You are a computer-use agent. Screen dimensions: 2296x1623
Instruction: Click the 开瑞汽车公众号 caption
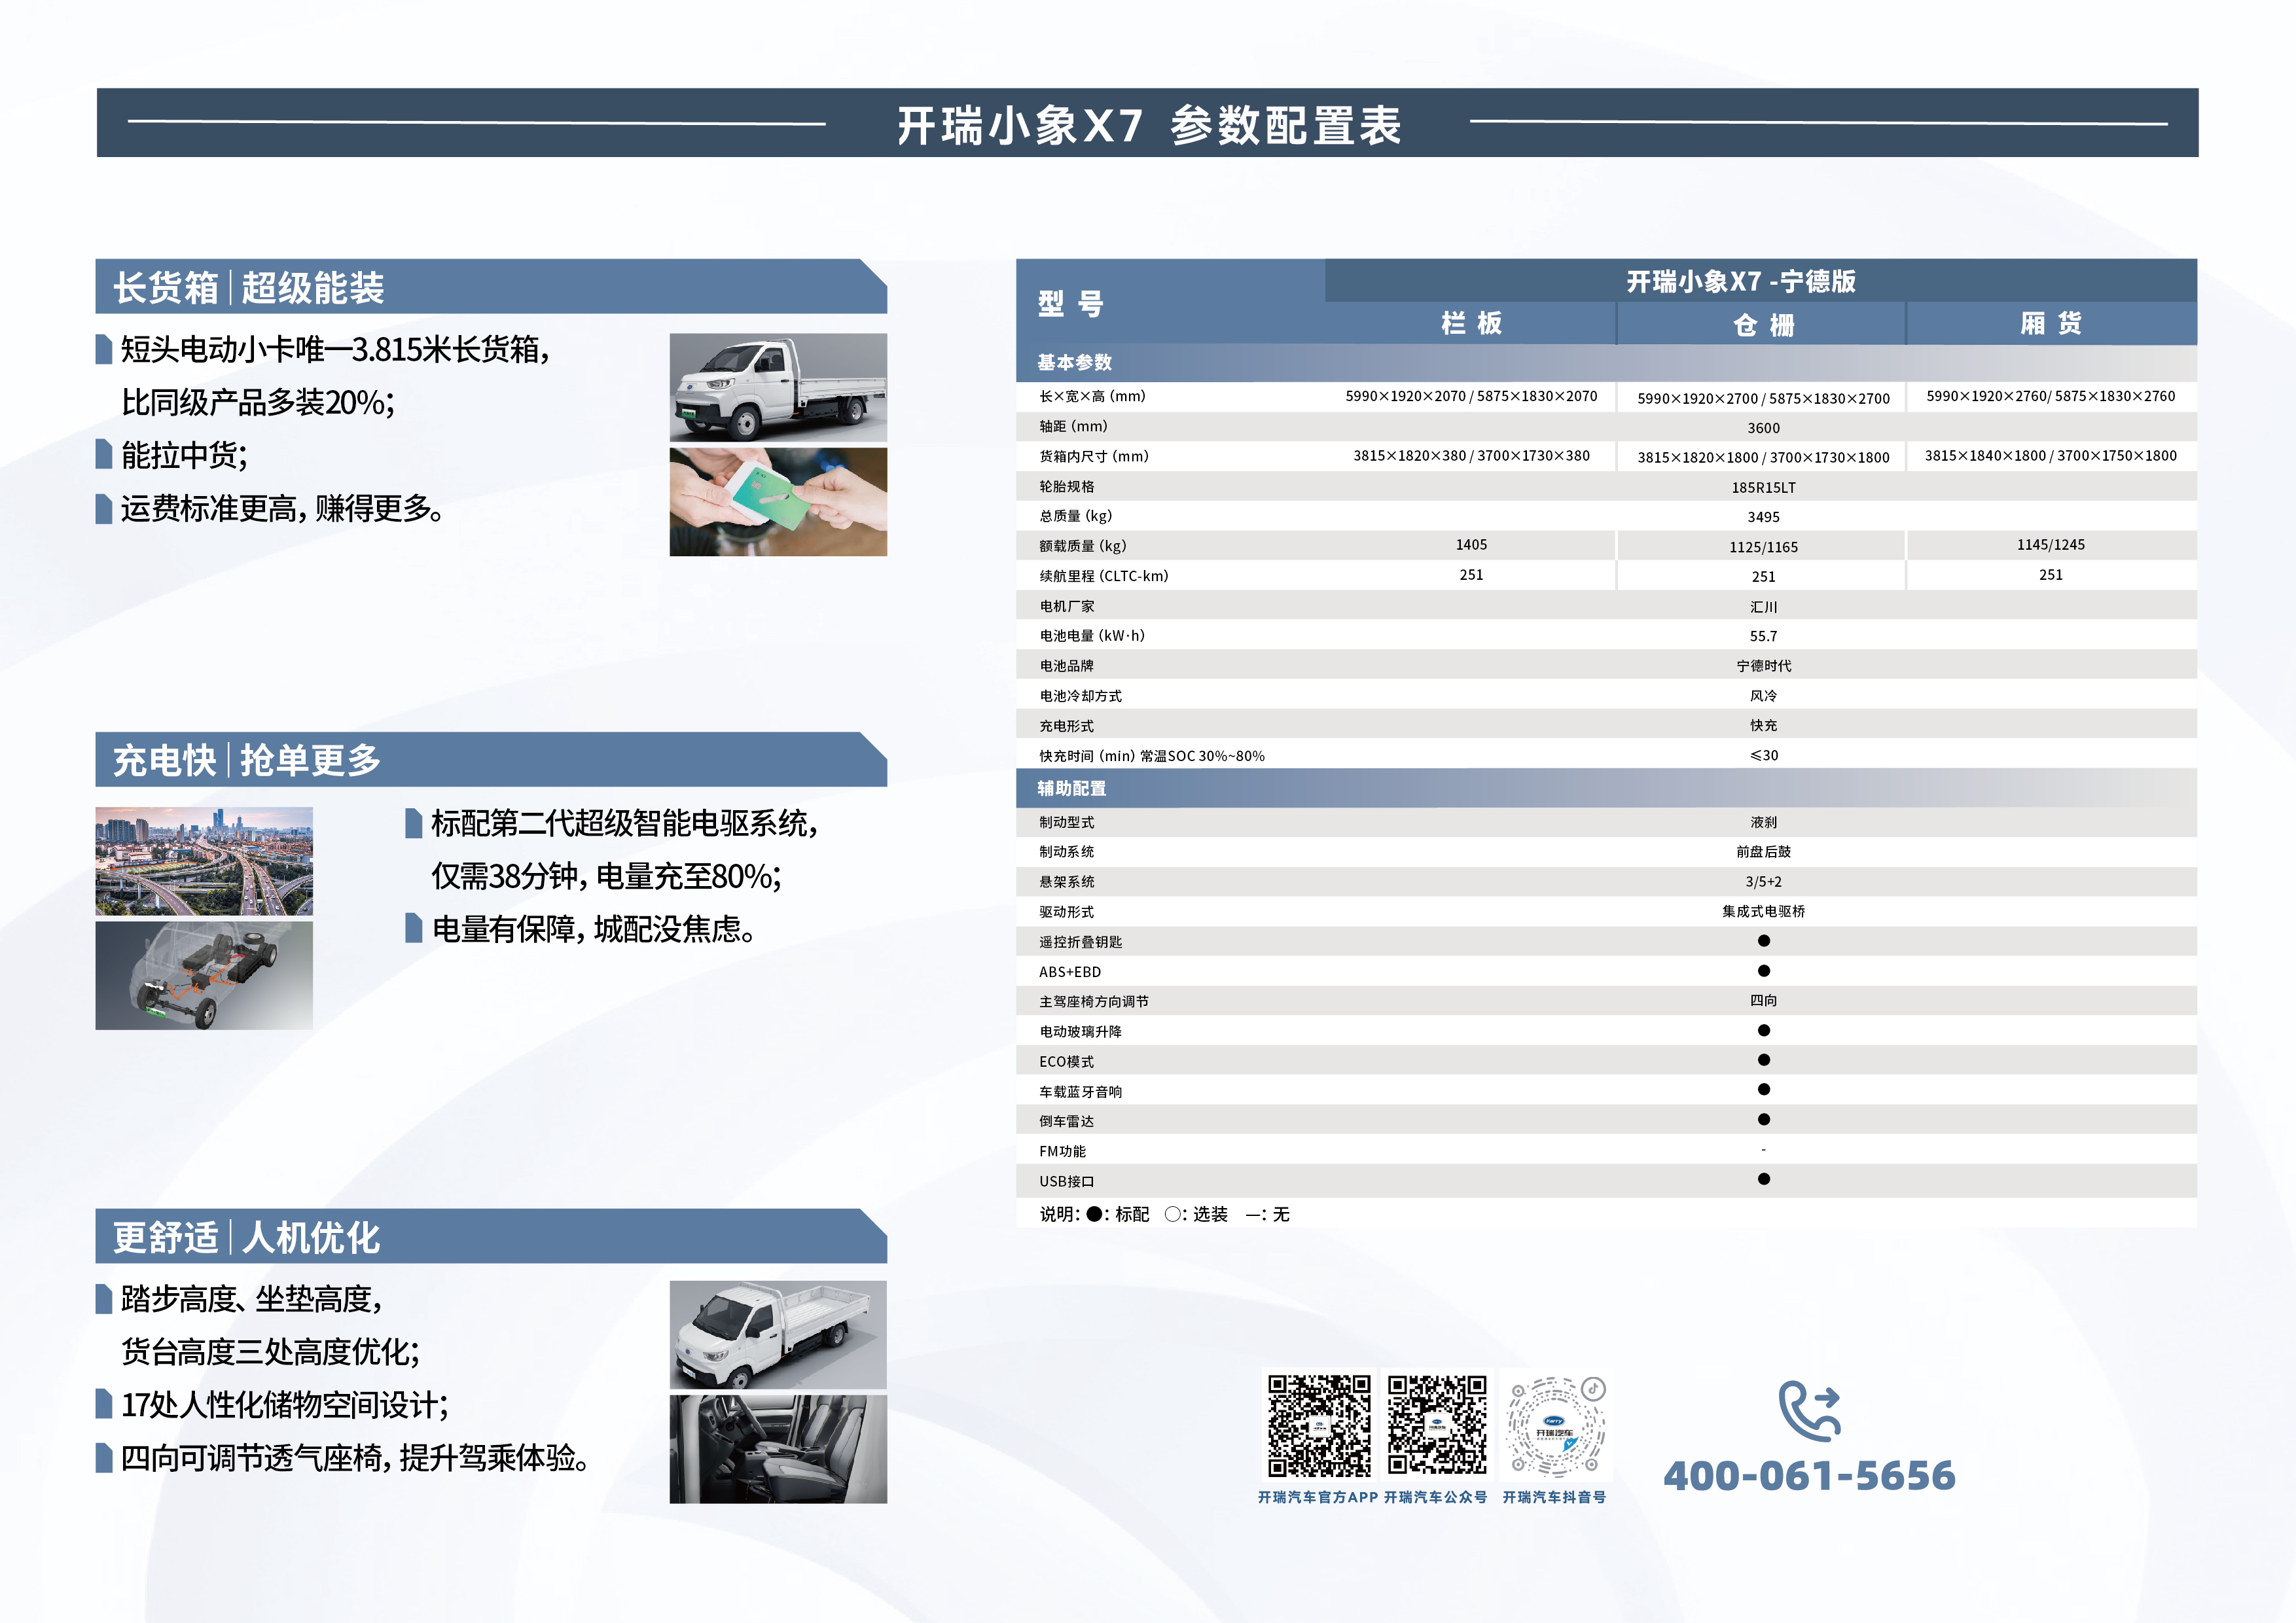(x=1436, y=1497)
